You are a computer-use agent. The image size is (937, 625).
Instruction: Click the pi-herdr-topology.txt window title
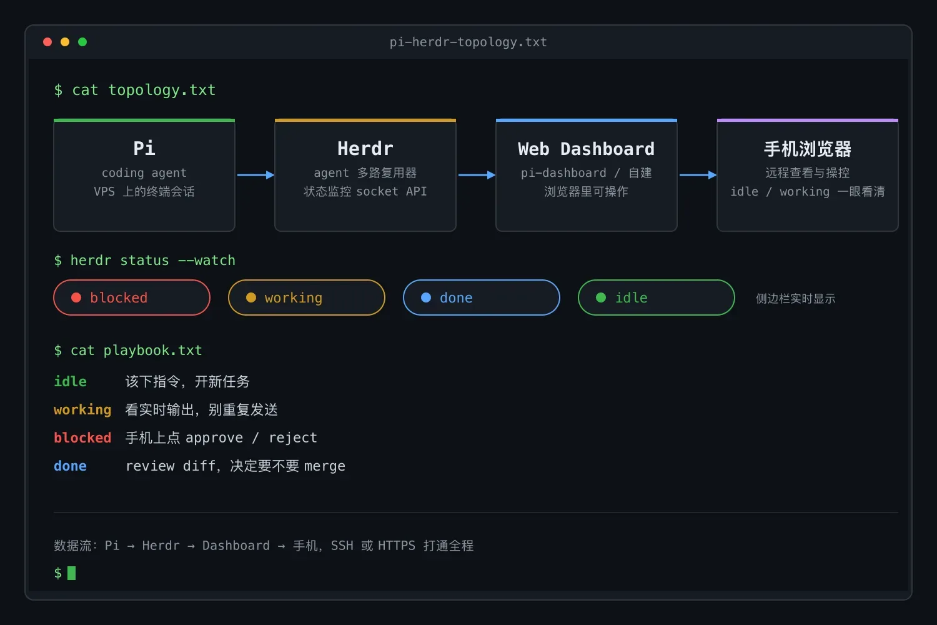tap(468, 42)
